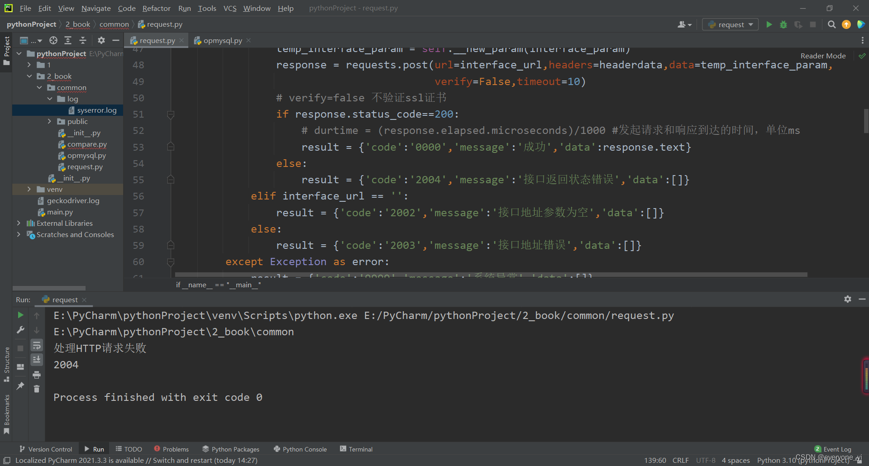
Task: Click the CRLF line separator widget
Action: tap(680, 460)
